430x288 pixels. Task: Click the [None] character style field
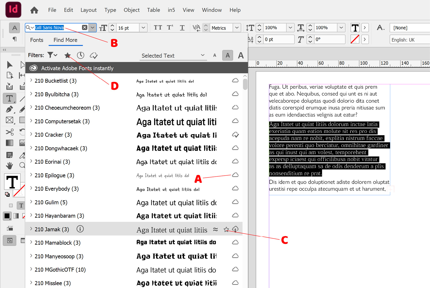[410, 28]
